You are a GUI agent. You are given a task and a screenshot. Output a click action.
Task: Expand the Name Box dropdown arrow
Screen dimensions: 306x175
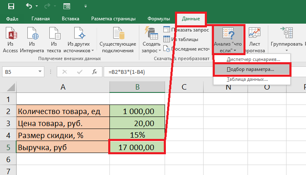click(x=40, y=72)
